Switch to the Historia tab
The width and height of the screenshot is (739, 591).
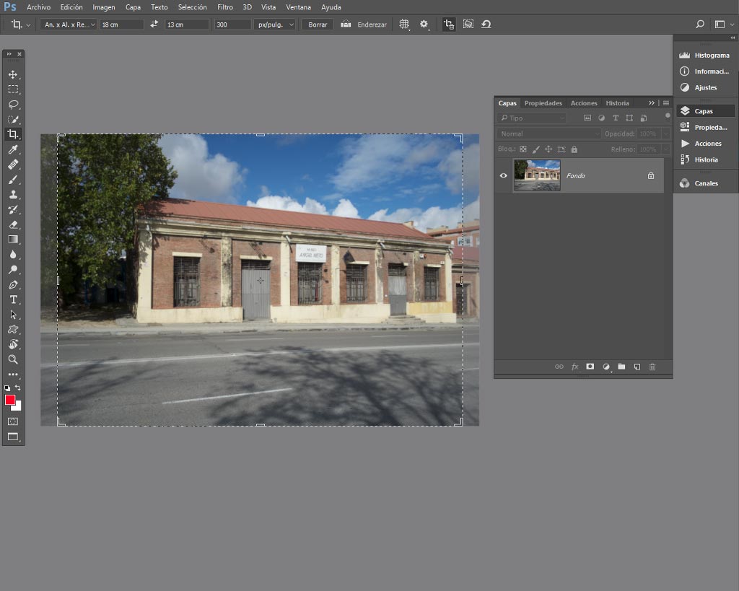pyautogui.click(x=617, y=102)
